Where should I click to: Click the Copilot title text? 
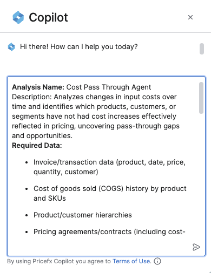click(x=48, y=18)
